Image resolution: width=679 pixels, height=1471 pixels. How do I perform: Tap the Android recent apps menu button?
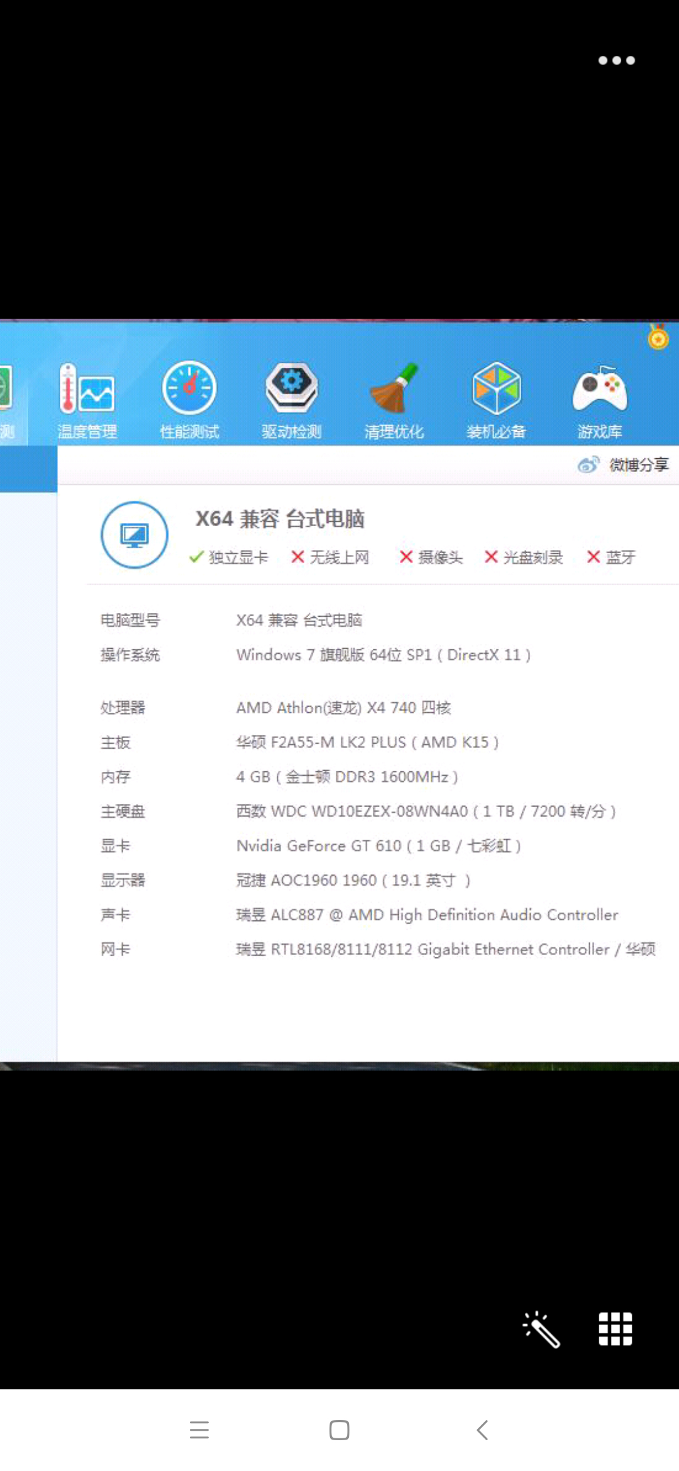click(x=199, y=1430)
